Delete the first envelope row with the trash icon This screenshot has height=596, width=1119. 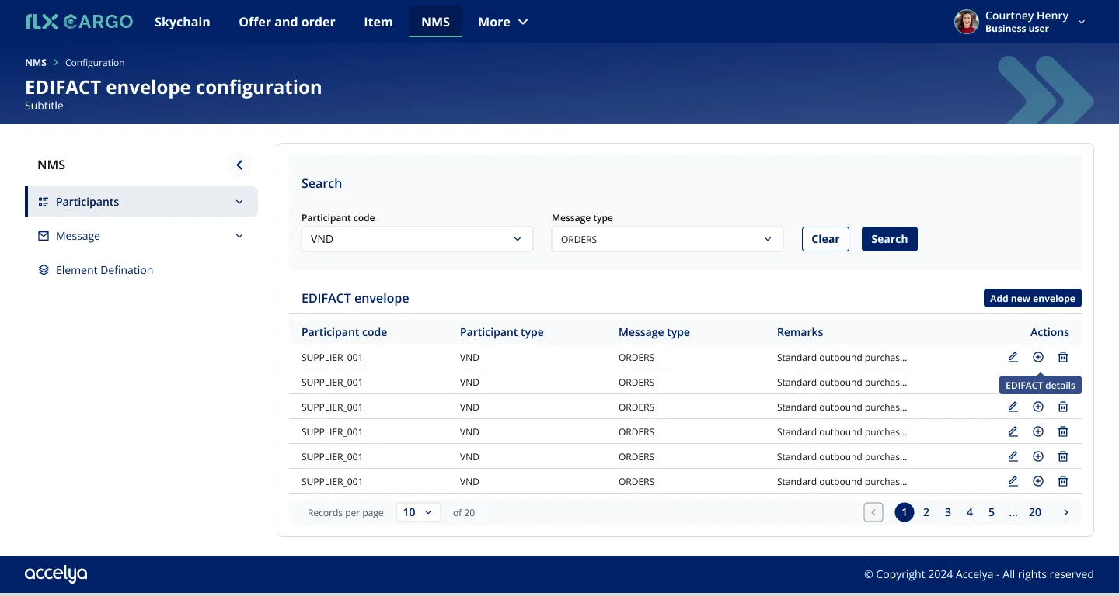tap(1063, 357)
